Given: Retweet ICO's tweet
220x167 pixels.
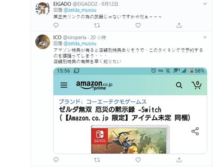Looking at the screenshot, I should click(97, 160).
